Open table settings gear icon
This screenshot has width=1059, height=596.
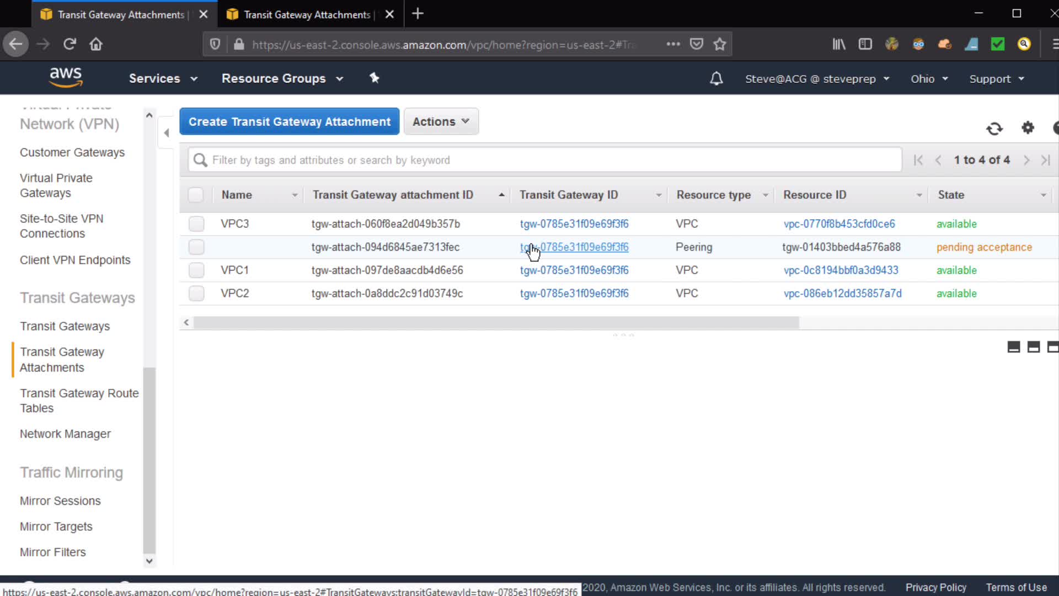[x=1028, y=128]
